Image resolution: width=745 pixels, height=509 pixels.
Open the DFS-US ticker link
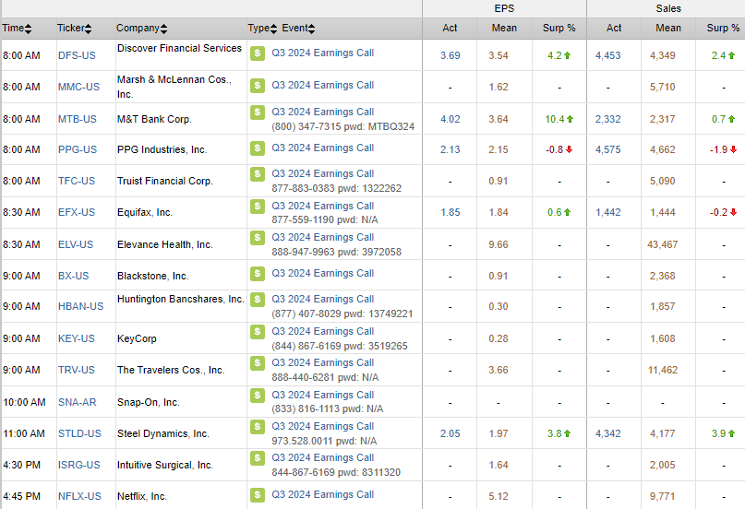(77, 55)
